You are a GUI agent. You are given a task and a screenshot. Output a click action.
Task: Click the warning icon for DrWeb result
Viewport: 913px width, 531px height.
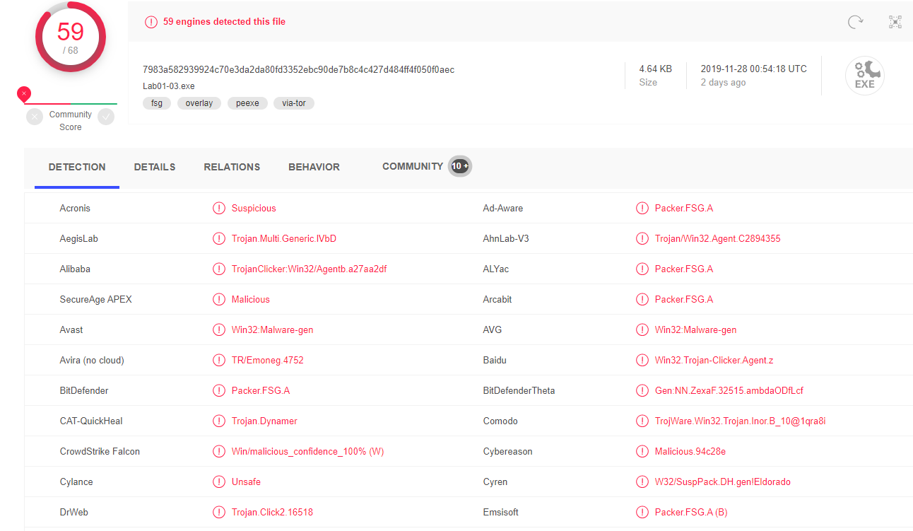point(219,512)
